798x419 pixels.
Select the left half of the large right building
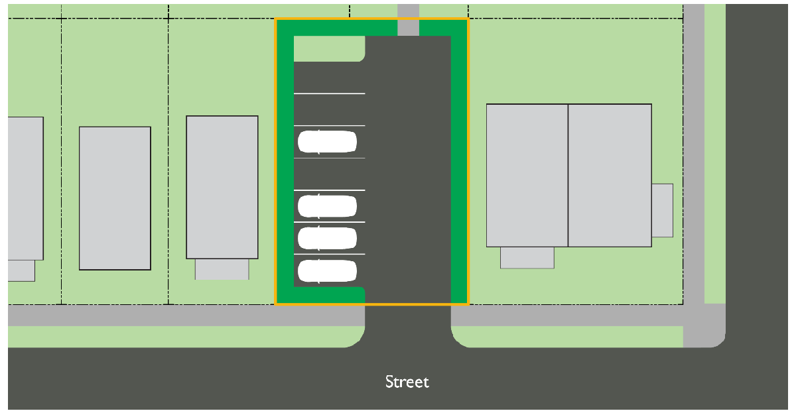tap(527, 175)
